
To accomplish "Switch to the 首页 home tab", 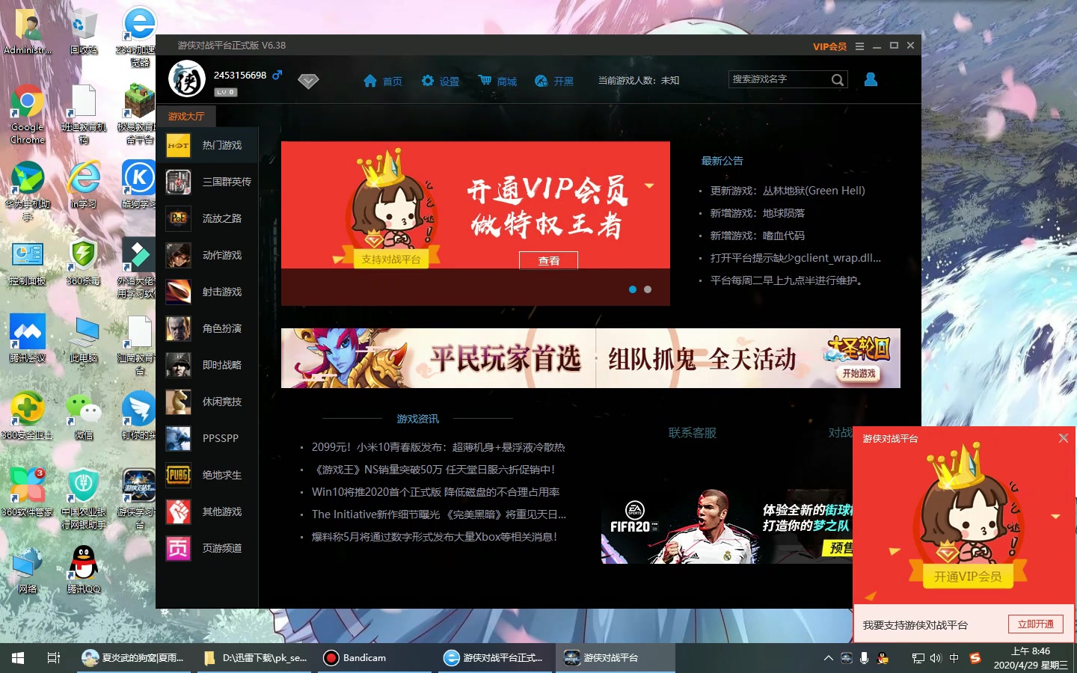I will pyautogui.click(x=382, y=80).
